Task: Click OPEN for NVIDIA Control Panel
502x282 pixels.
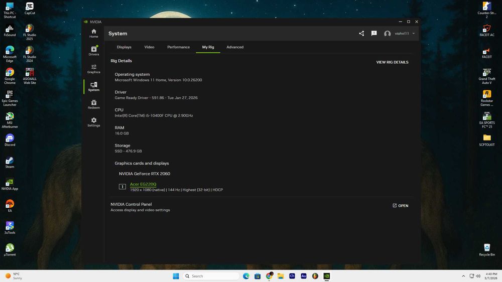Action: [x=400, y=206]
